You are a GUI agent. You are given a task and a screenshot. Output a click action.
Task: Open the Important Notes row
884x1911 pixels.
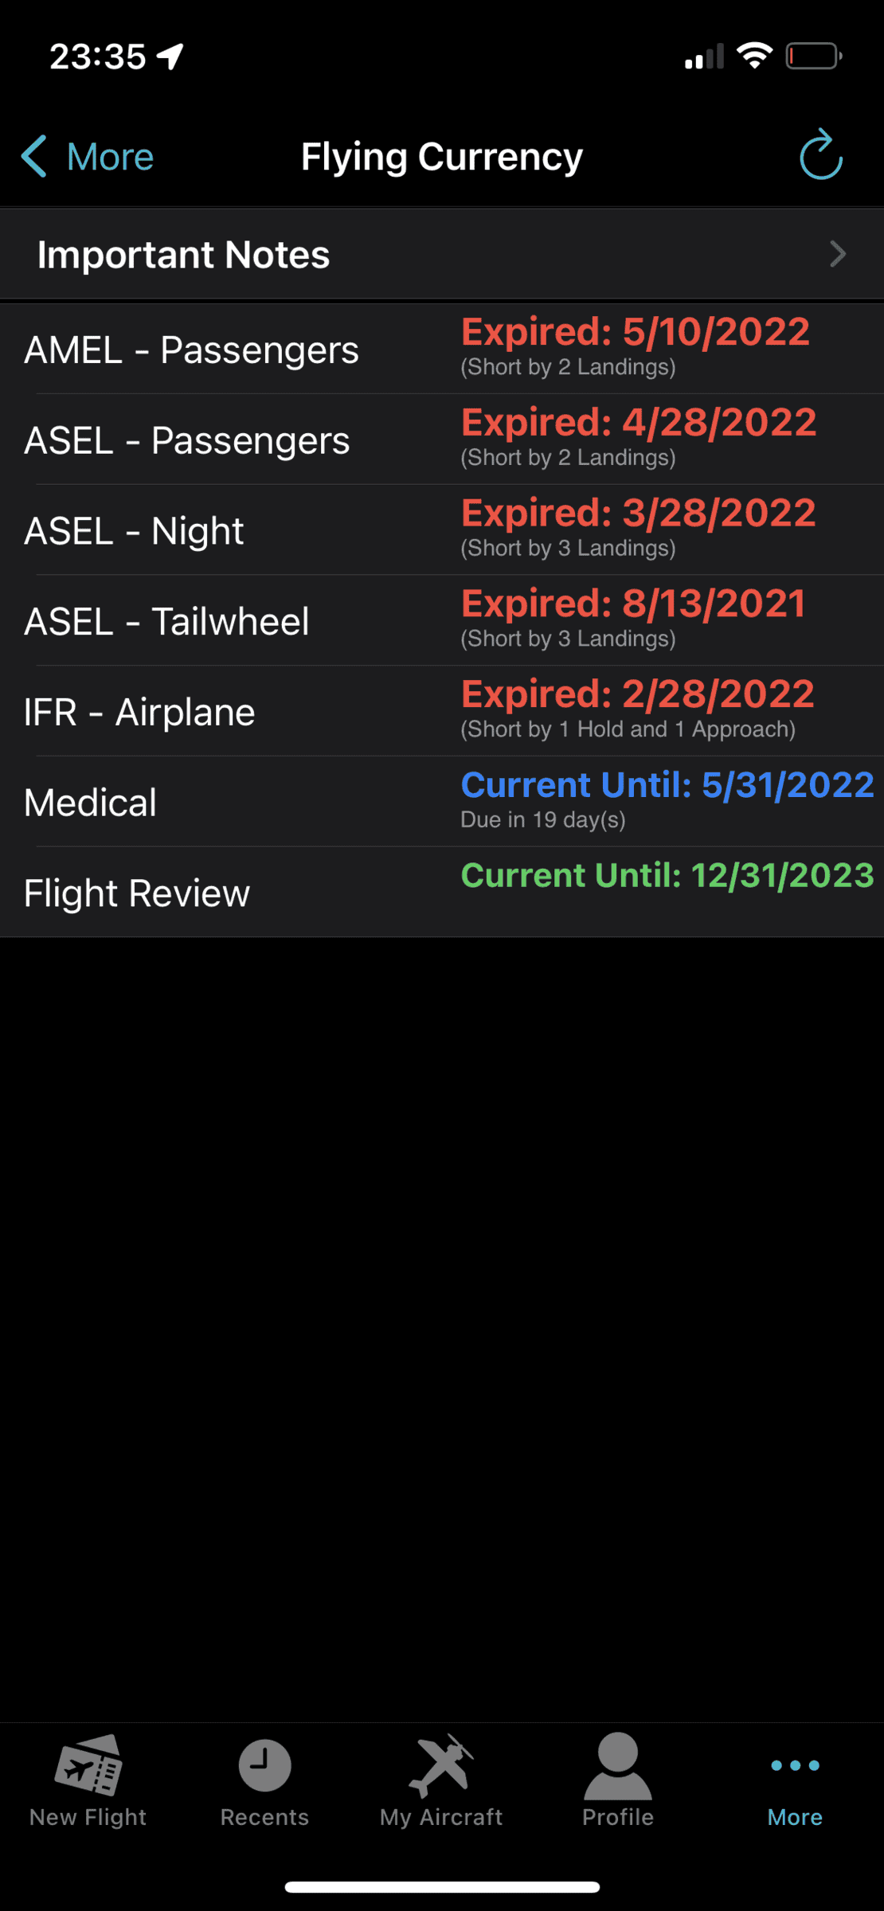click(x=442, y=254)
